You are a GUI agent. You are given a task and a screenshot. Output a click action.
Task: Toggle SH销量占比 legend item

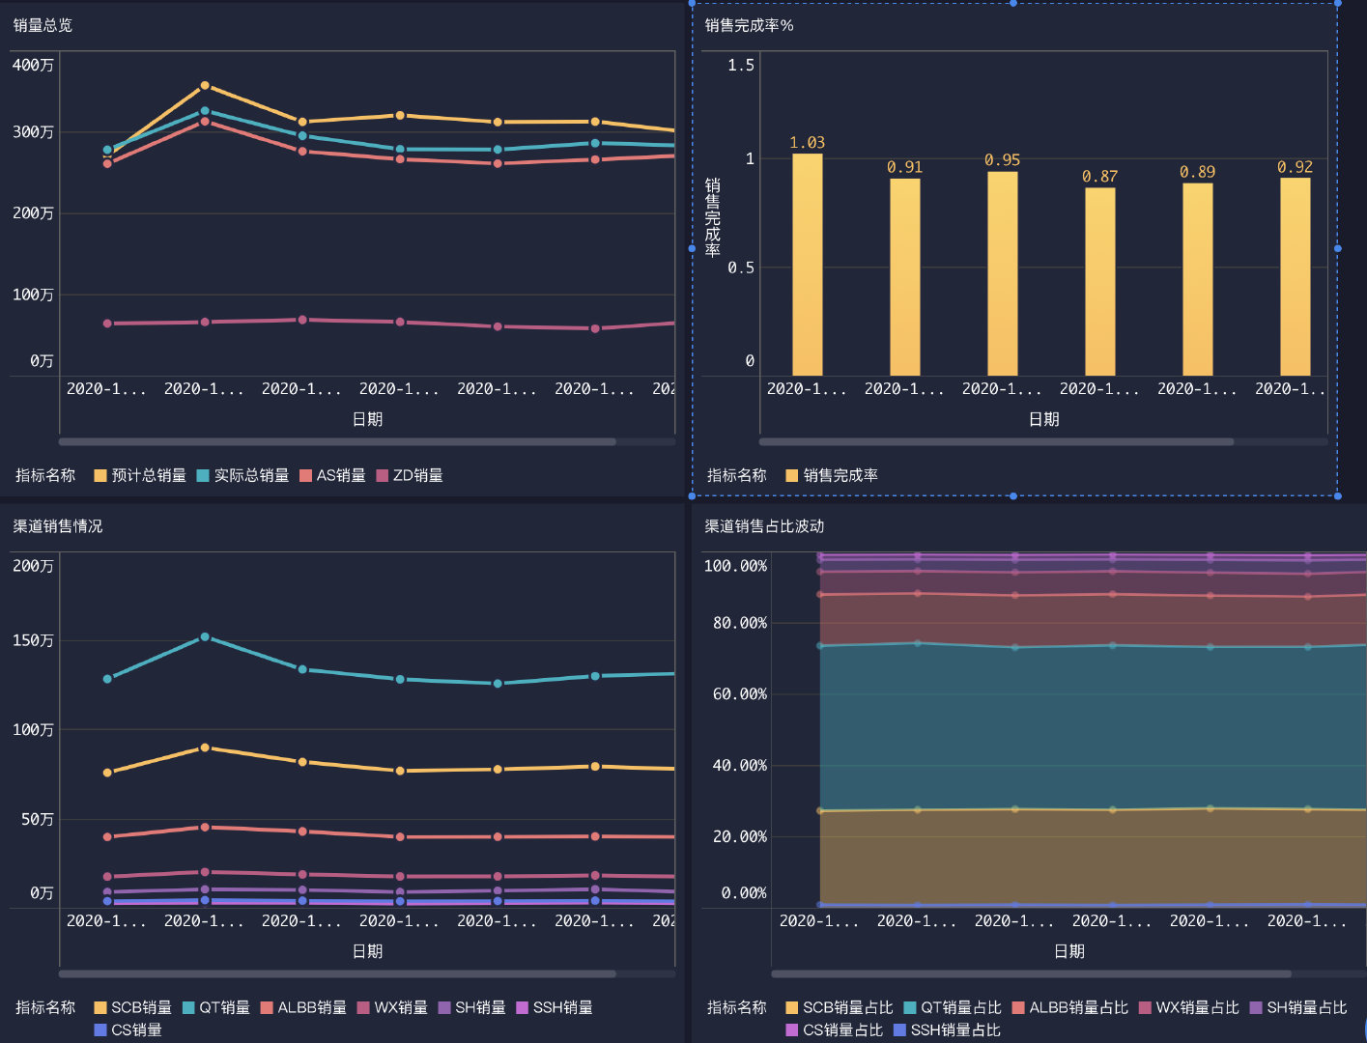(x=1297, y=1007)
